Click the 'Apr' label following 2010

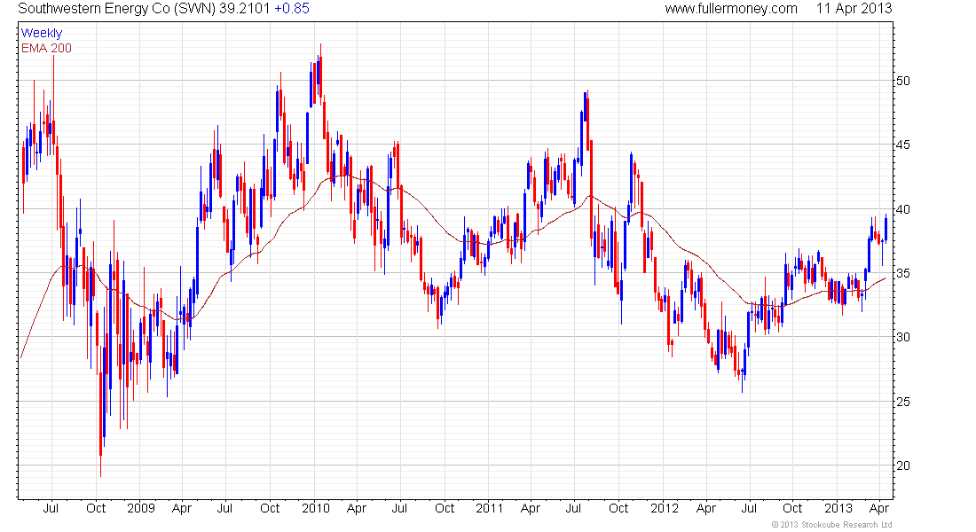tap(356, 509)
